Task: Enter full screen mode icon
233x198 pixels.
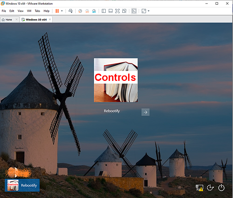Action: coord(117,11)
